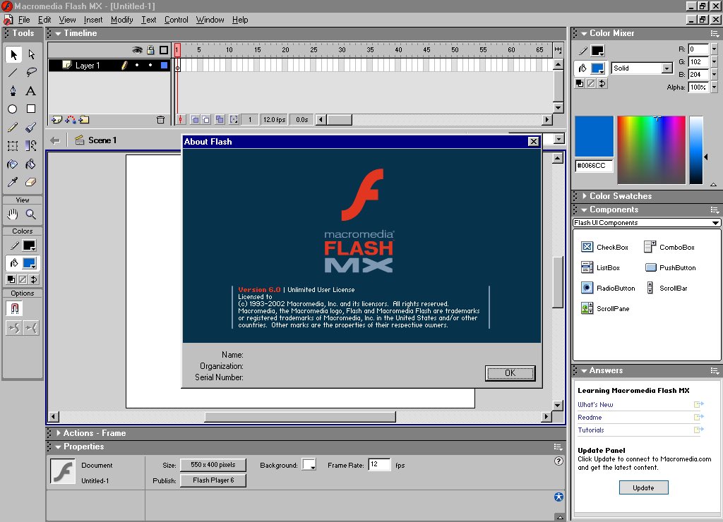
Task: Open the Control menu
Action: coord(176,20)
